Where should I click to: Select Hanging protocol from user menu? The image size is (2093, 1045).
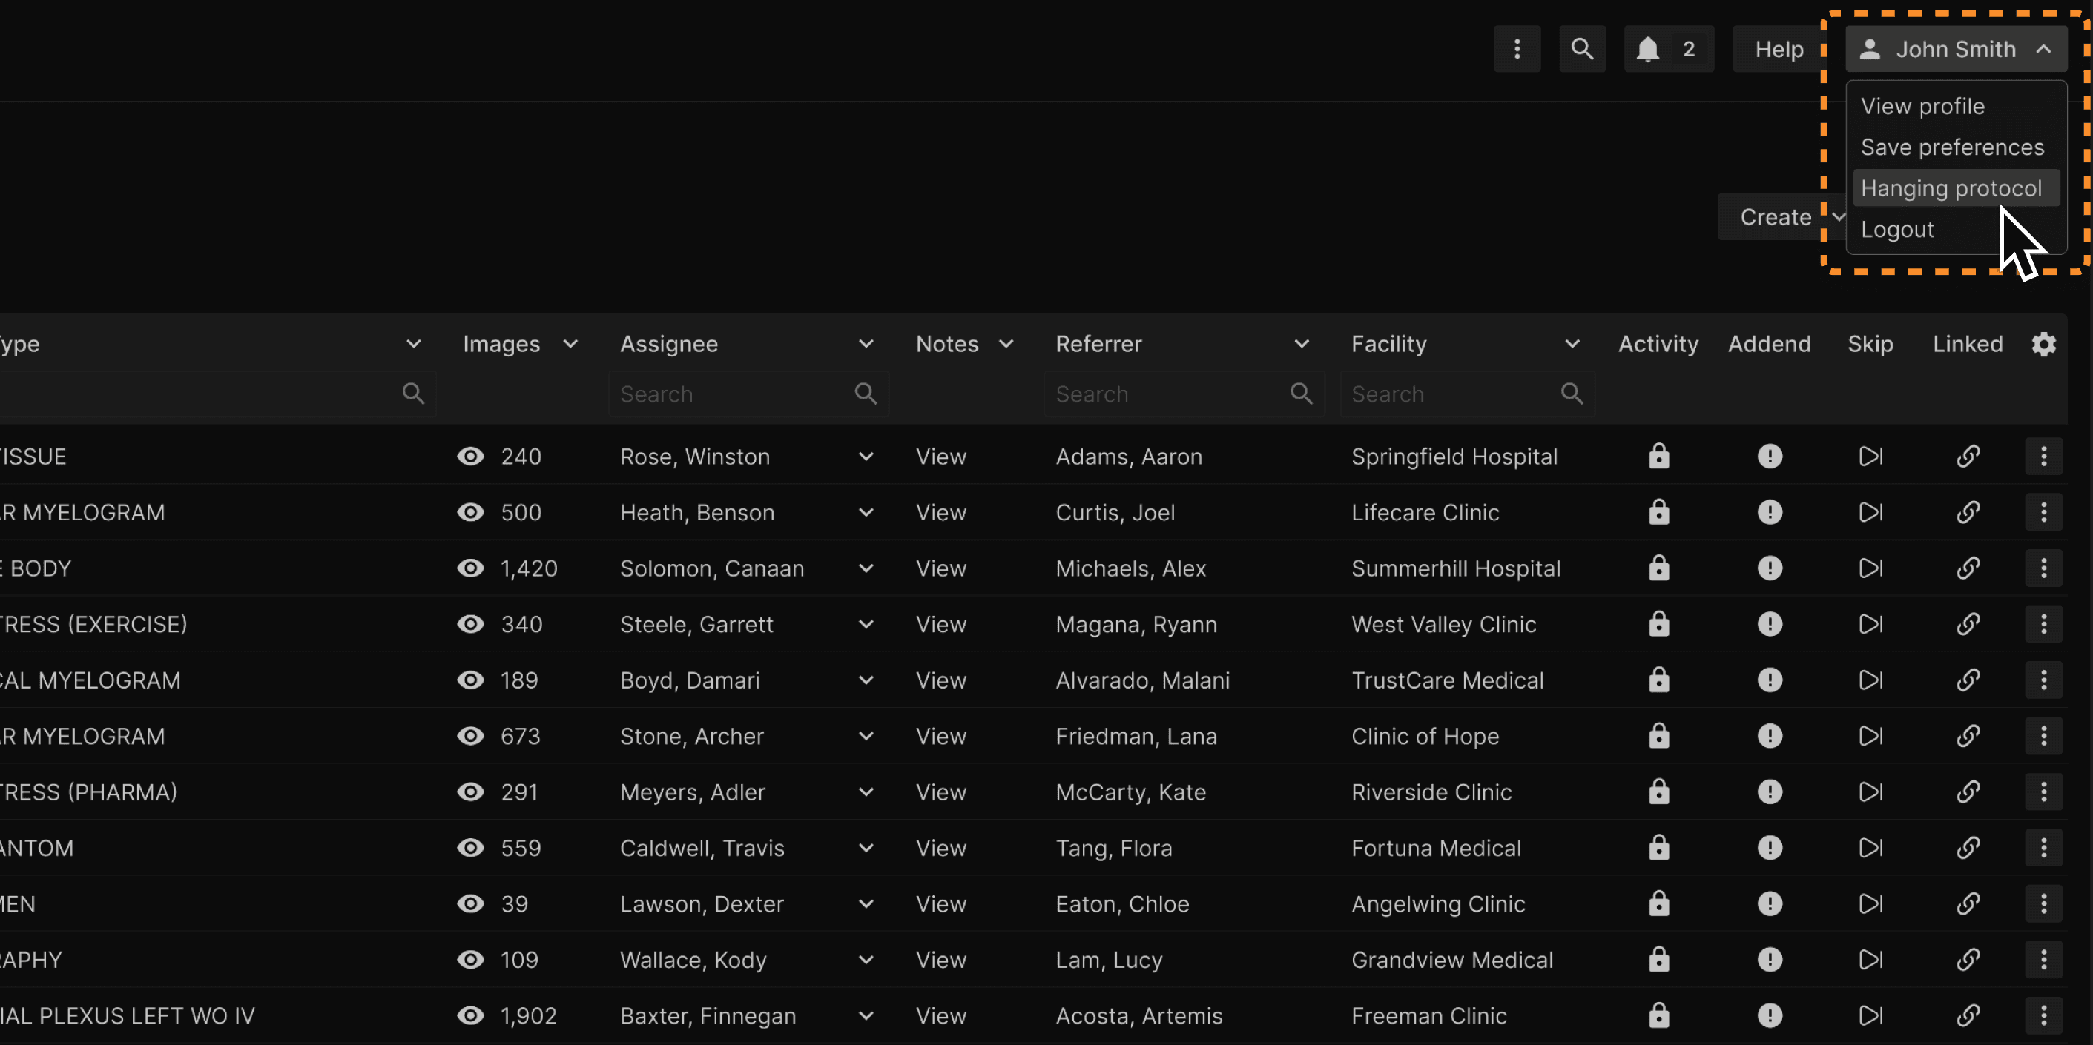tap(1950, 188)
